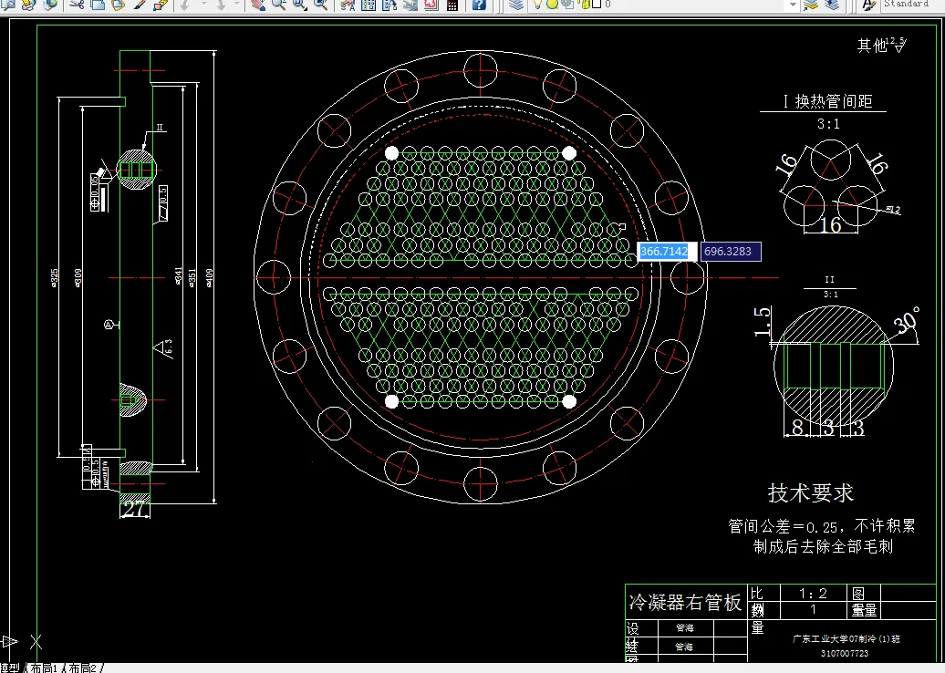Open the QuickCalc calculator icon
Screen dimensions: 945x673
[x=452, y=5]
